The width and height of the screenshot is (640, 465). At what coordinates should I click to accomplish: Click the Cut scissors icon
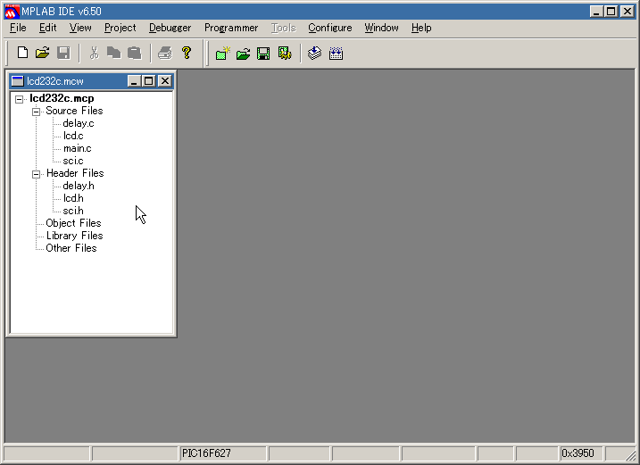94,53
